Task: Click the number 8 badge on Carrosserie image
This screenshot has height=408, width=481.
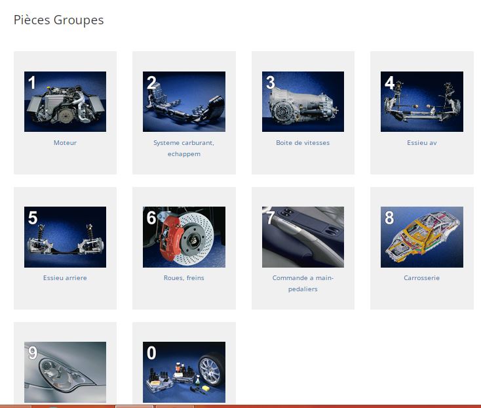Action: tap(389, 218)
